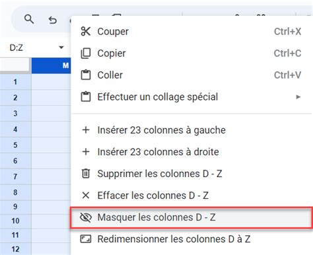This screenshot has width=313, height=255.
Task: Click the scissors icon next to Couper
Action: pyautogui.click(x=86, y=31)
